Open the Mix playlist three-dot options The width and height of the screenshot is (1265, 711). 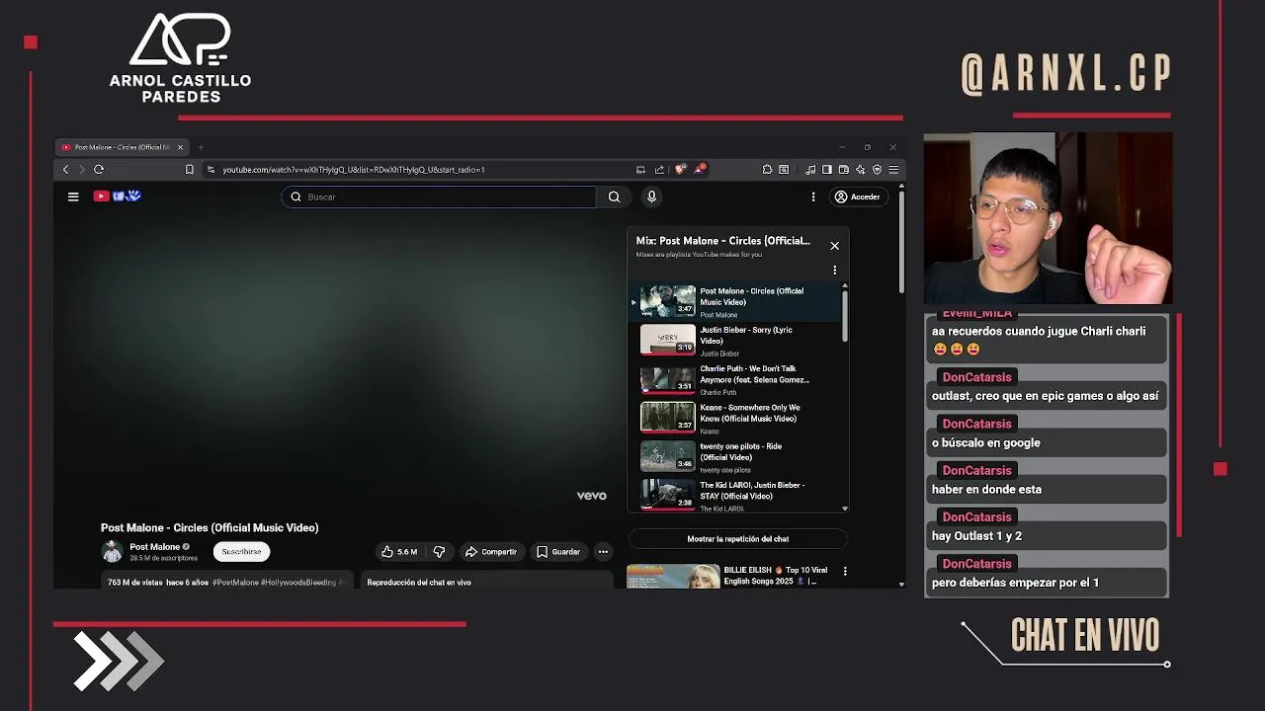(x=834, y=270)
